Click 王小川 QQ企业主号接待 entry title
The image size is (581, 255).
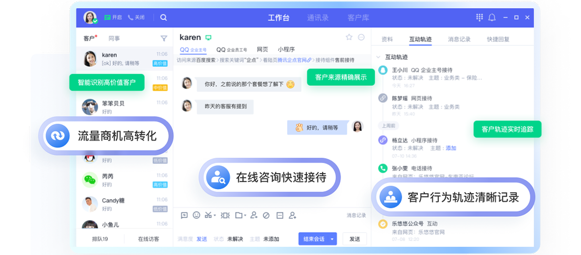click(x=422, y=70)
